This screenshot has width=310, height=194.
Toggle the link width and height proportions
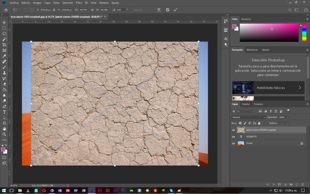(x=92, y=10)
